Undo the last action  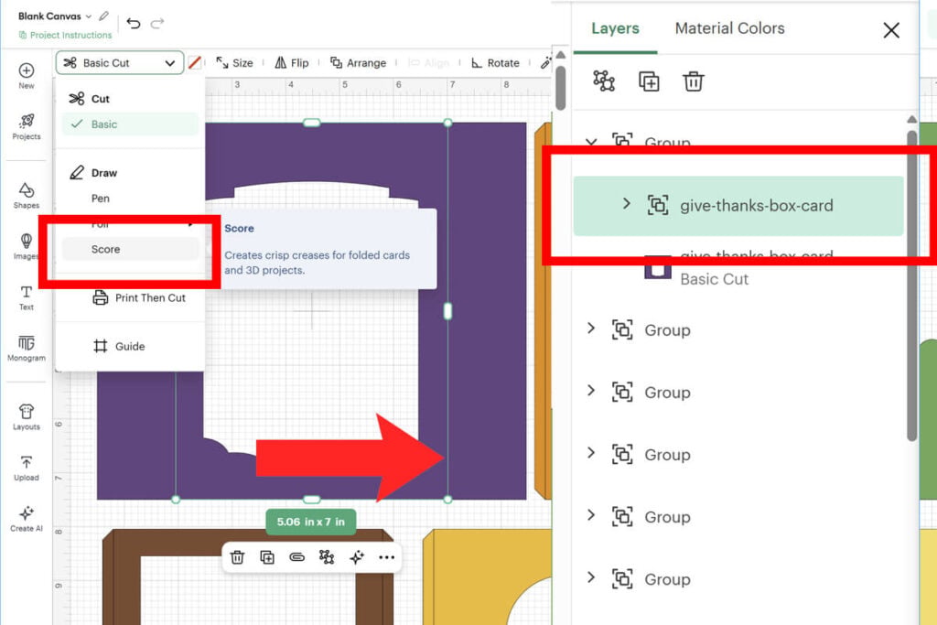click(134, 23)
